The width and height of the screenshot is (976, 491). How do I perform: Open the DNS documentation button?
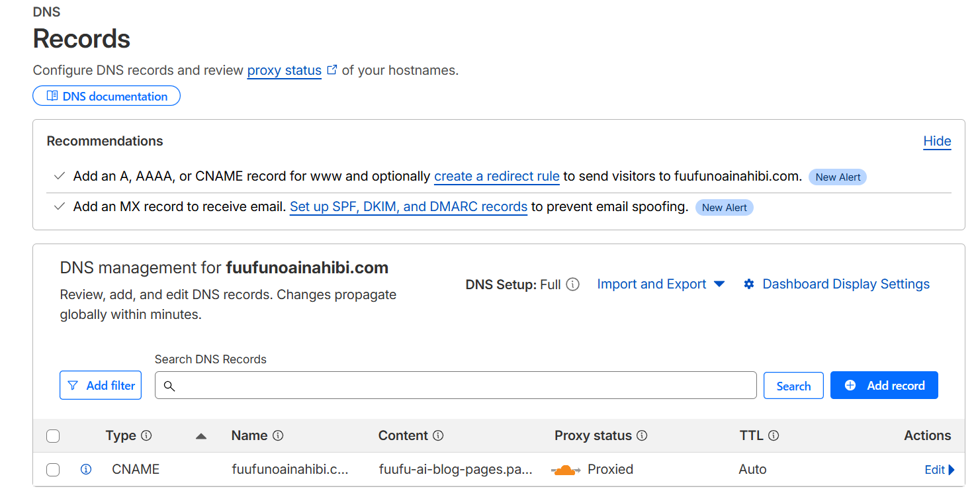tap(107, 96)
